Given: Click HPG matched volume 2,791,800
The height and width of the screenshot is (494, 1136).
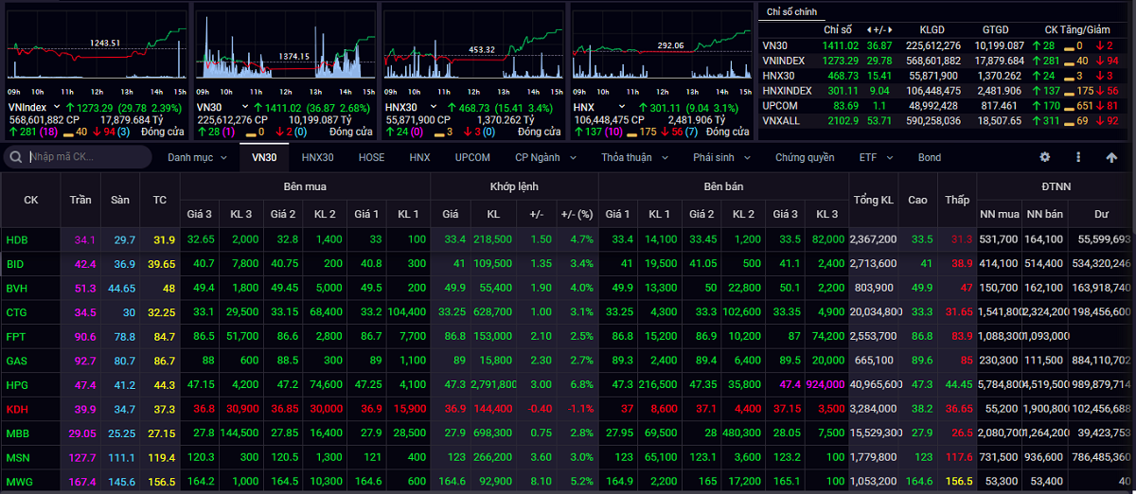Looking at the screenshot, I should [x=492, y=385].
